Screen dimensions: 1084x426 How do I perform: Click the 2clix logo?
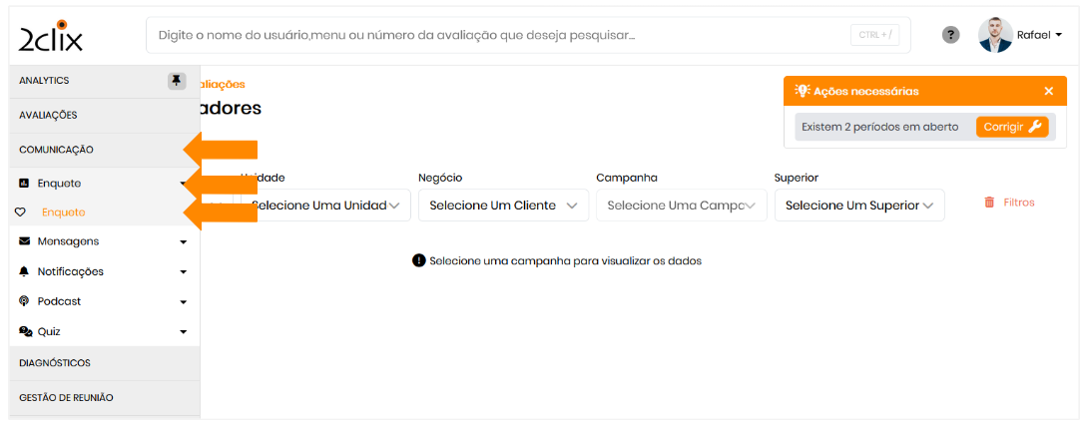coord(51,36)
